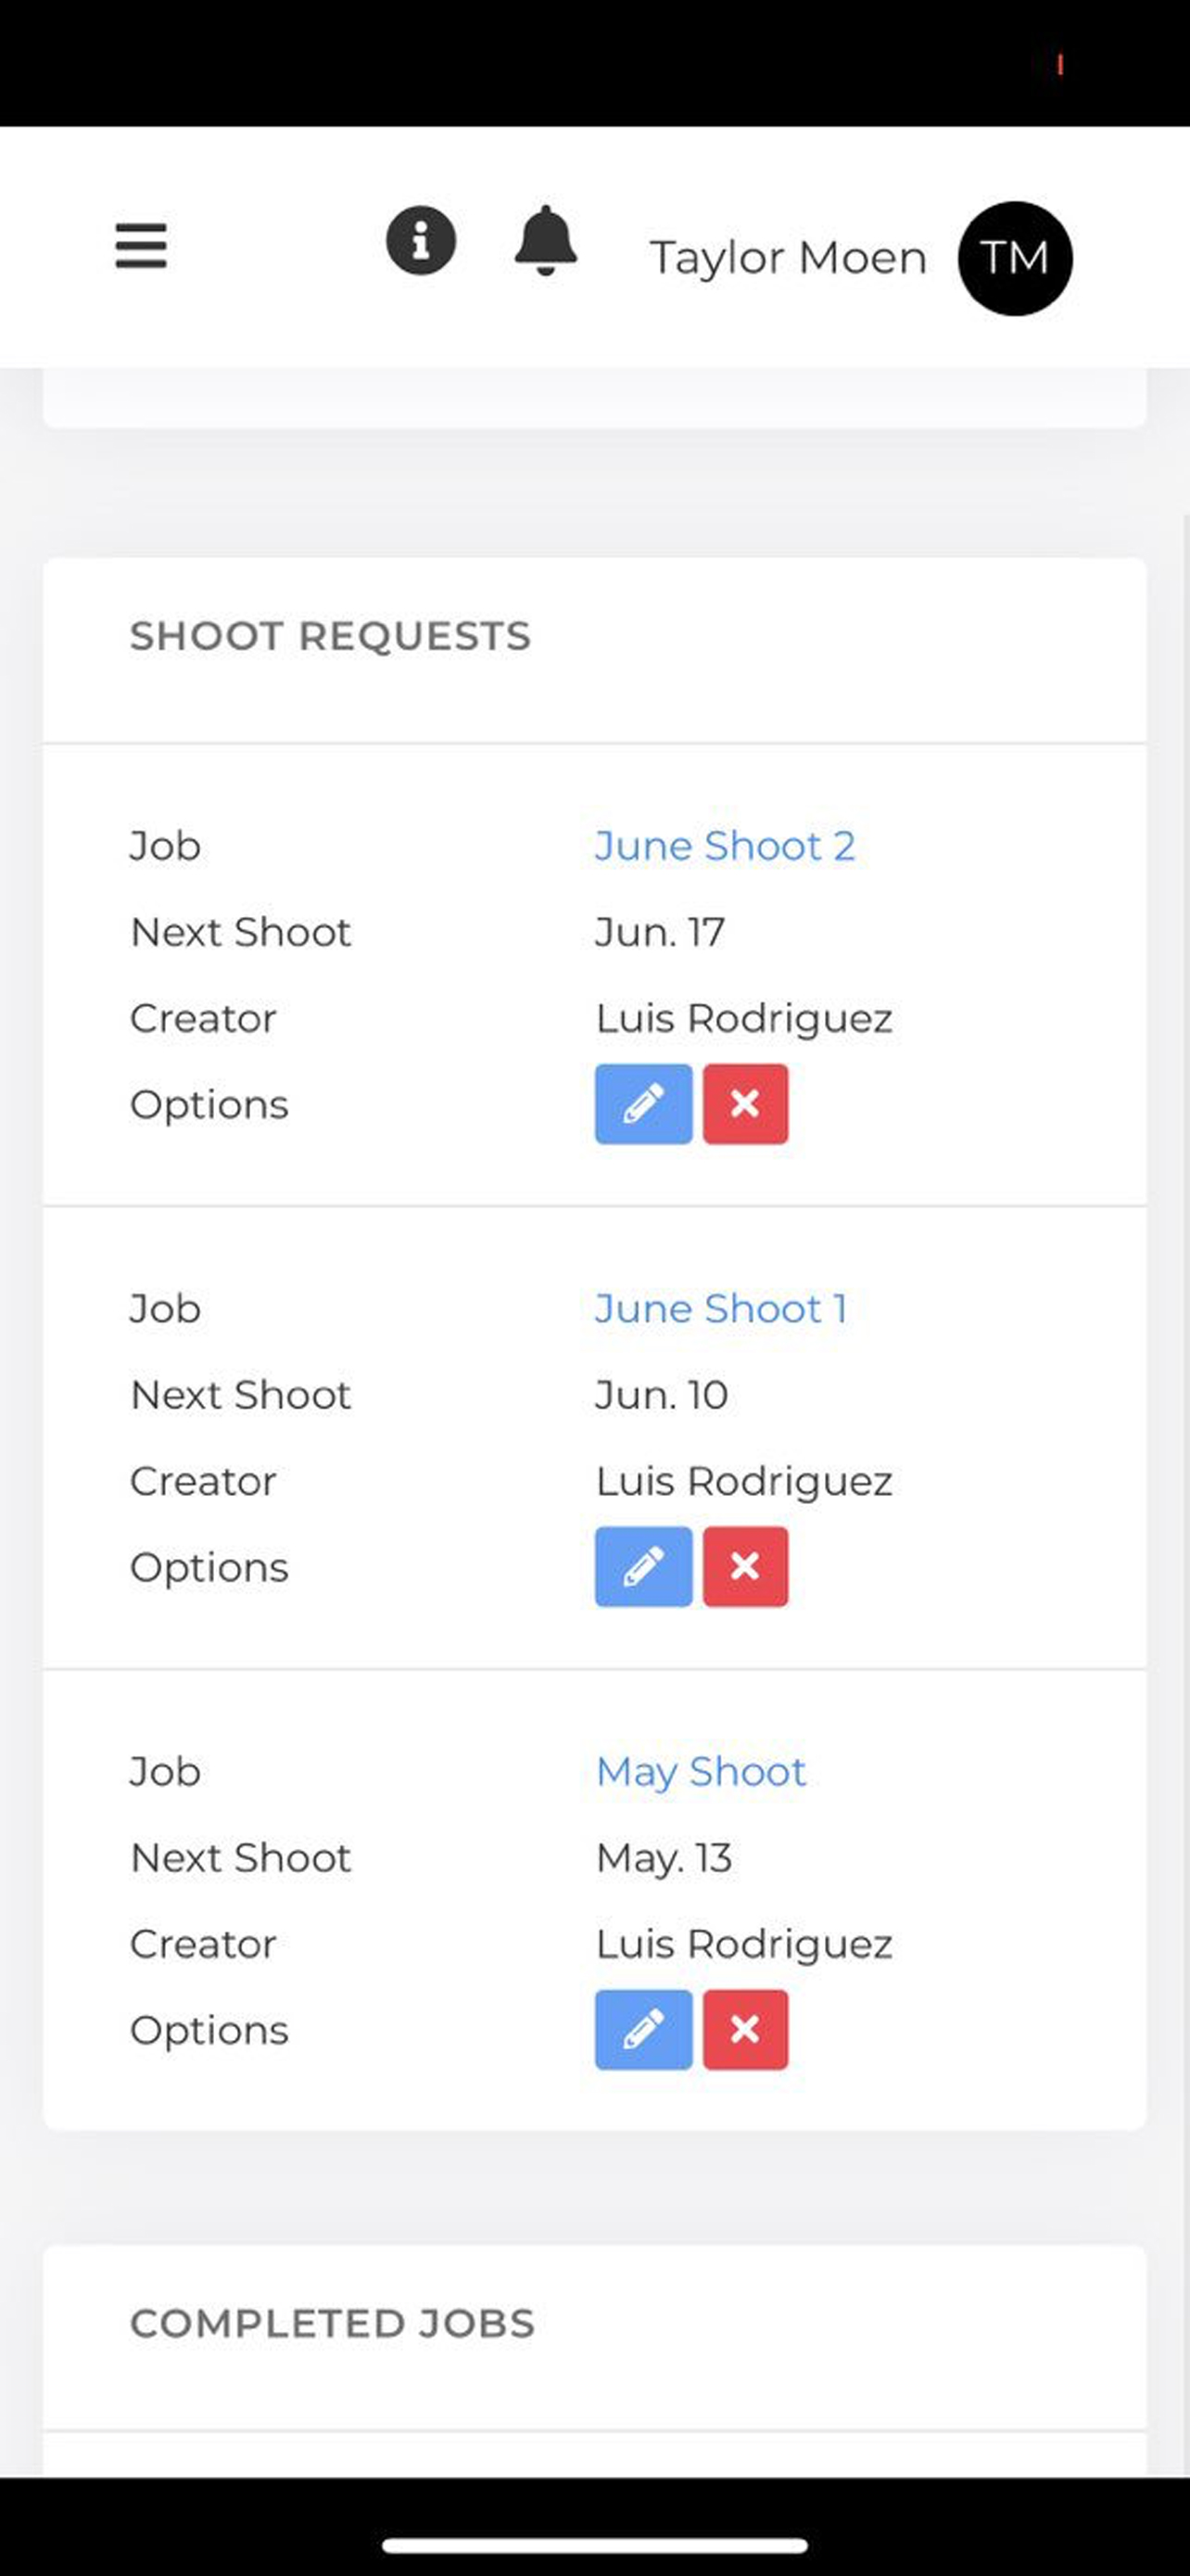Edit the June Shoot 2 request
This screenshot has width=1190, height=2576.
pyautogui.click(x=643, y=1104)
